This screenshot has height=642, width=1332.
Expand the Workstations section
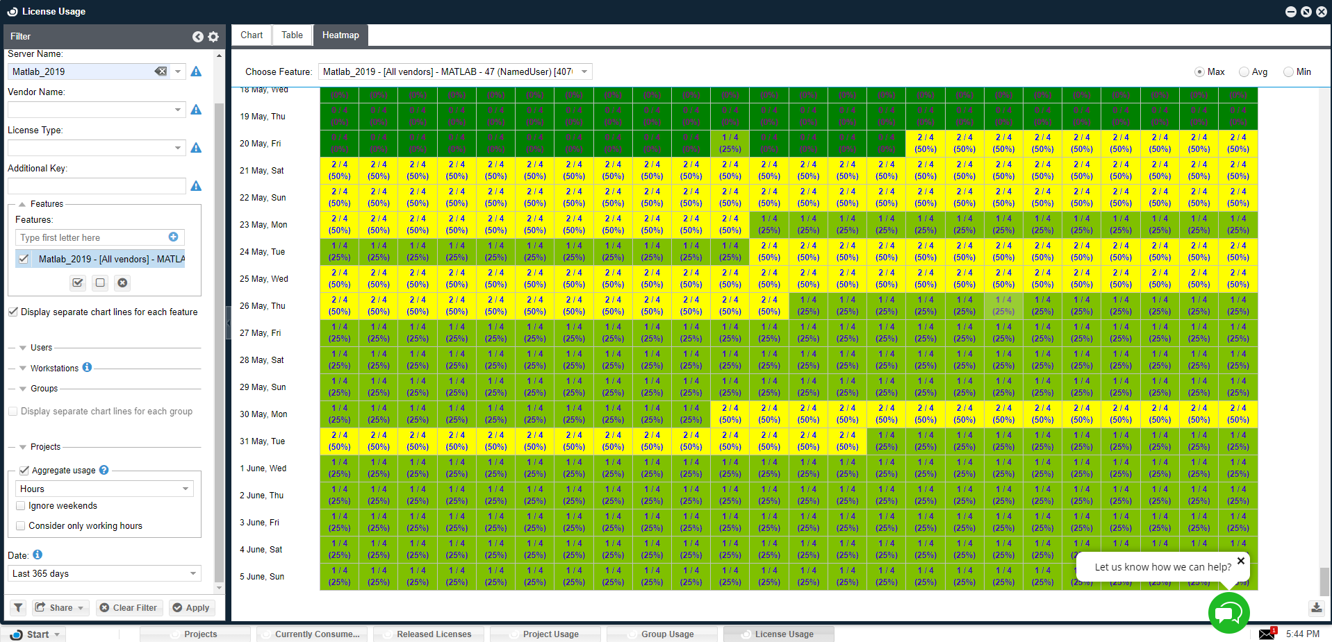(23, 369)
